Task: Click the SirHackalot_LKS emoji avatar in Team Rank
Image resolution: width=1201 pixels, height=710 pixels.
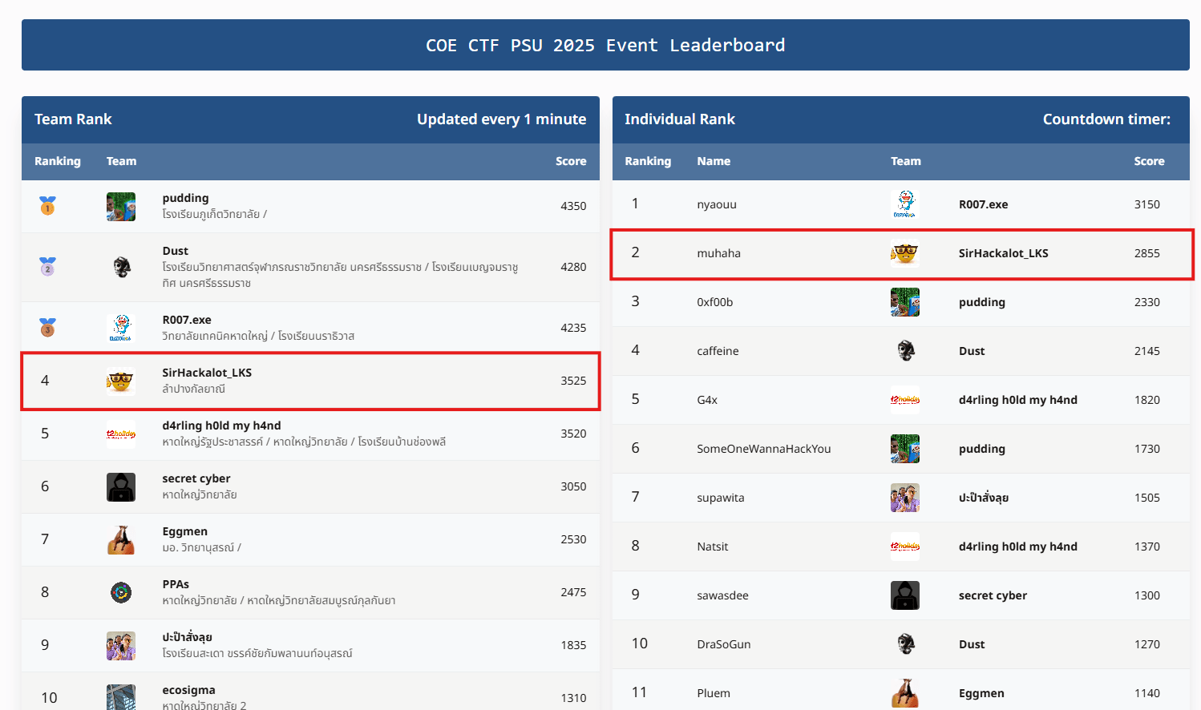Action: click(x=121, y=381)
